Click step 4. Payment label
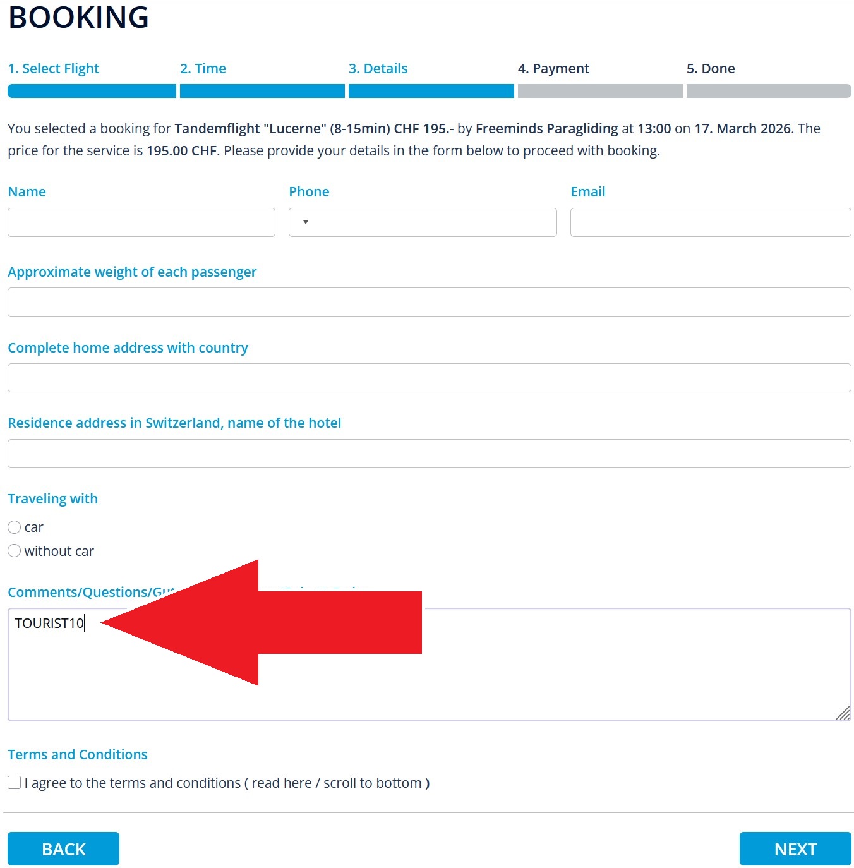Screen dimensions: 854x868 pyautogui.click(x=553, y=69)
